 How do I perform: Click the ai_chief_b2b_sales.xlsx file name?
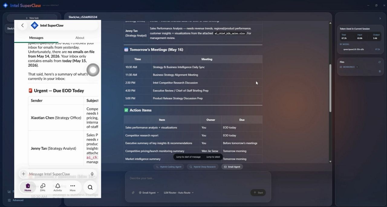(x=230, y=33)
